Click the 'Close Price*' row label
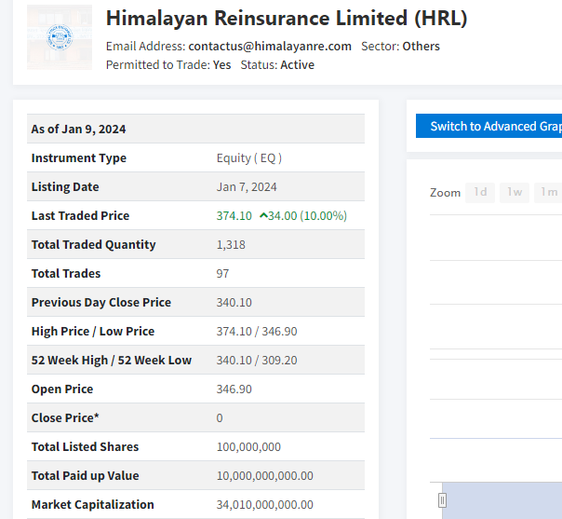562x519 pixels. pos(65,418)
